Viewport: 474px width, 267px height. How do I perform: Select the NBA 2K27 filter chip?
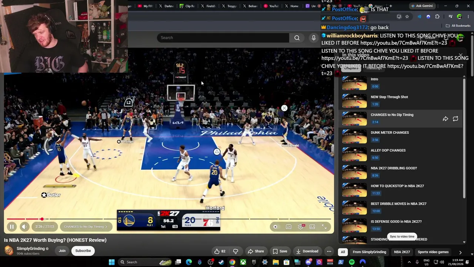tap(402, 252)
